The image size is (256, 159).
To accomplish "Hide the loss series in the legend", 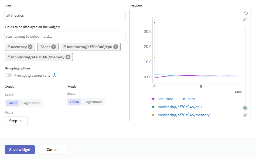I will 192,99.
